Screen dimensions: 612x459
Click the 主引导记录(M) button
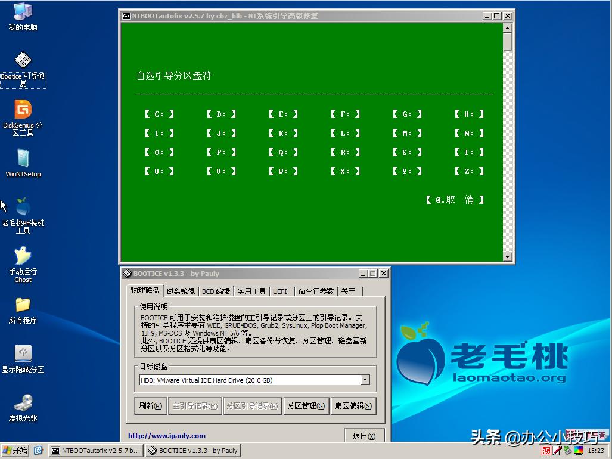195,406
